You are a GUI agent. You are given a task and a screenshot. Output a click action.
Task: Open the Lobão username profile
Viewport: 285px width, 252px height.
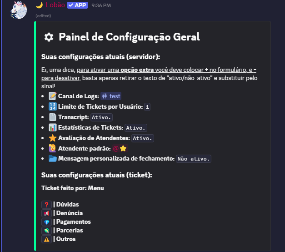pos(54,5)
